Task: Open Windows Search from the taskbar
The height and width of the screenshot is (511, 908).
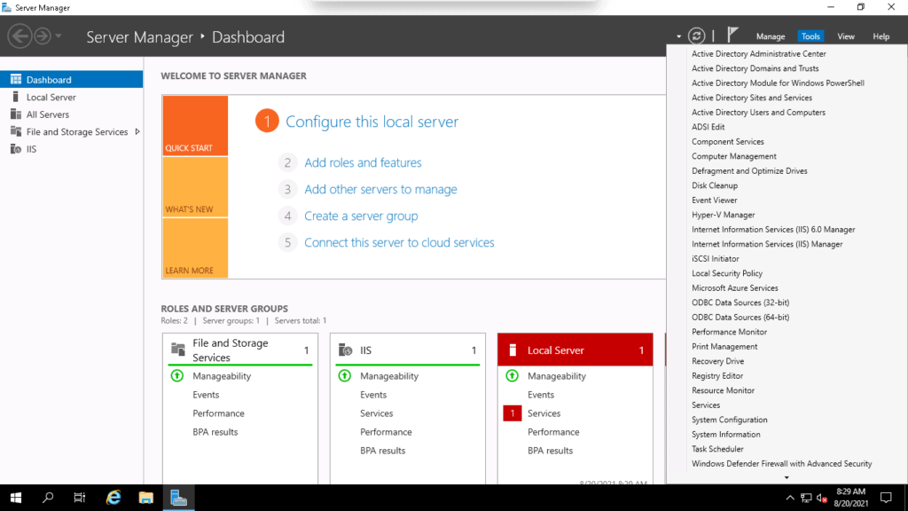Action: [47, 498]
